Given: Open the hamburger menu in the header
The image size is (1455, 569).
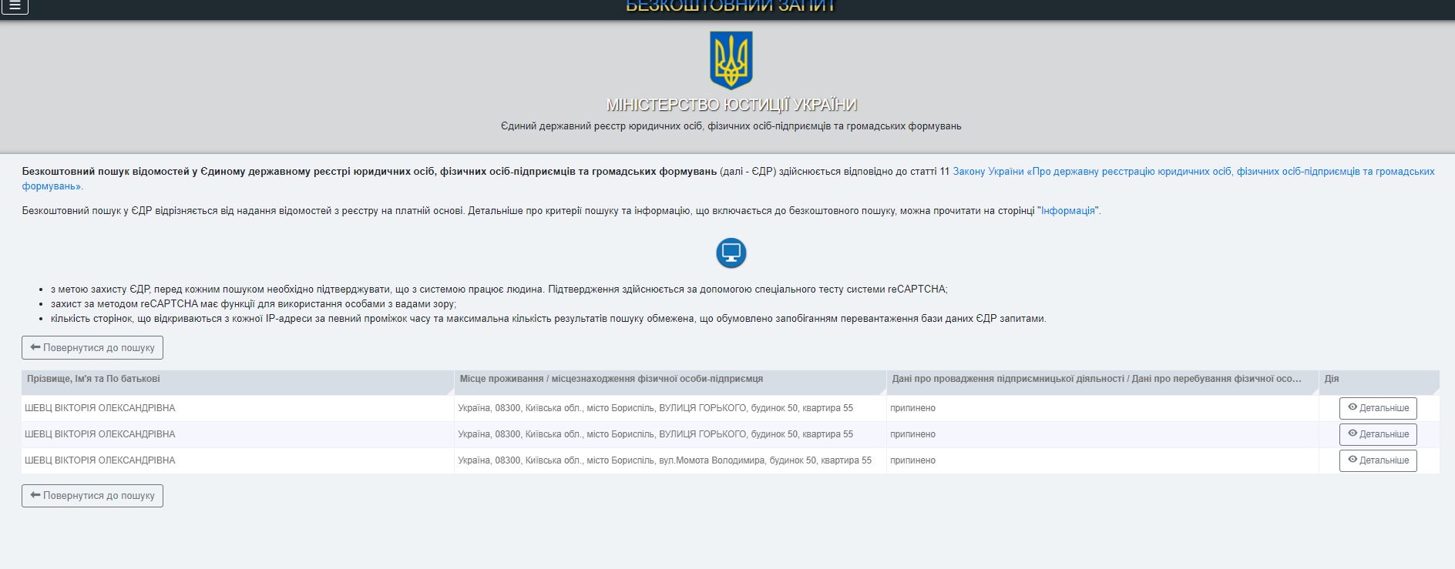Looking at the screenshot, I should tap(15, 6).
